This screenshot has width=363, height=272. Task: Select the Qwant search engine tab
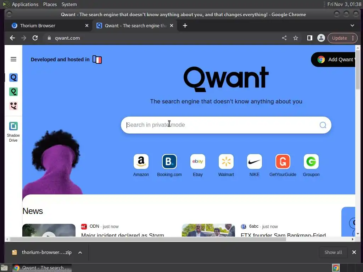(135, 25)
